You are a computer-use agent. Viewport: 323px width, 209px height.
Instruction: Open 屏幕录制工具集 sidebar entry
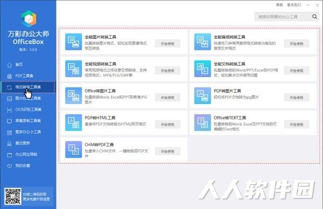tap(28, 121)
